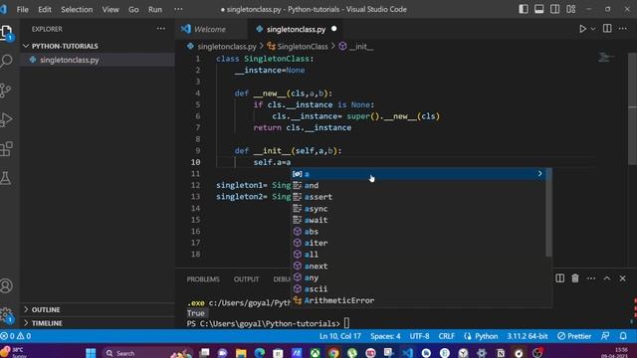
Task: Open the File menu
Action: click(22, 9)
